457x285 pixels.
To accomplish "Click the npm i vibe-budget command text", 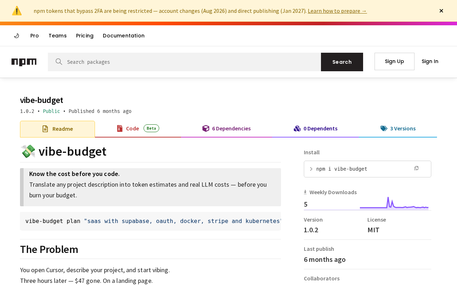I will click(342, 169).
